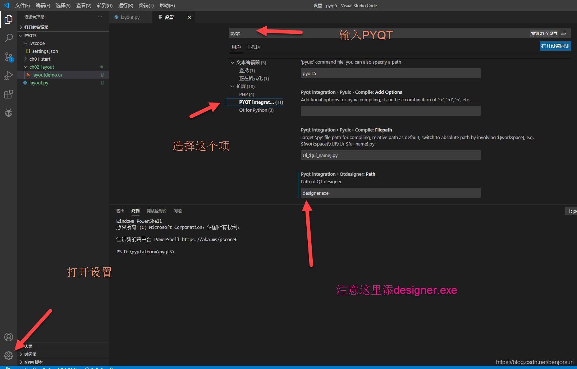Click the Manage gear icon
The image size is (577, 369).
[9, 356]
